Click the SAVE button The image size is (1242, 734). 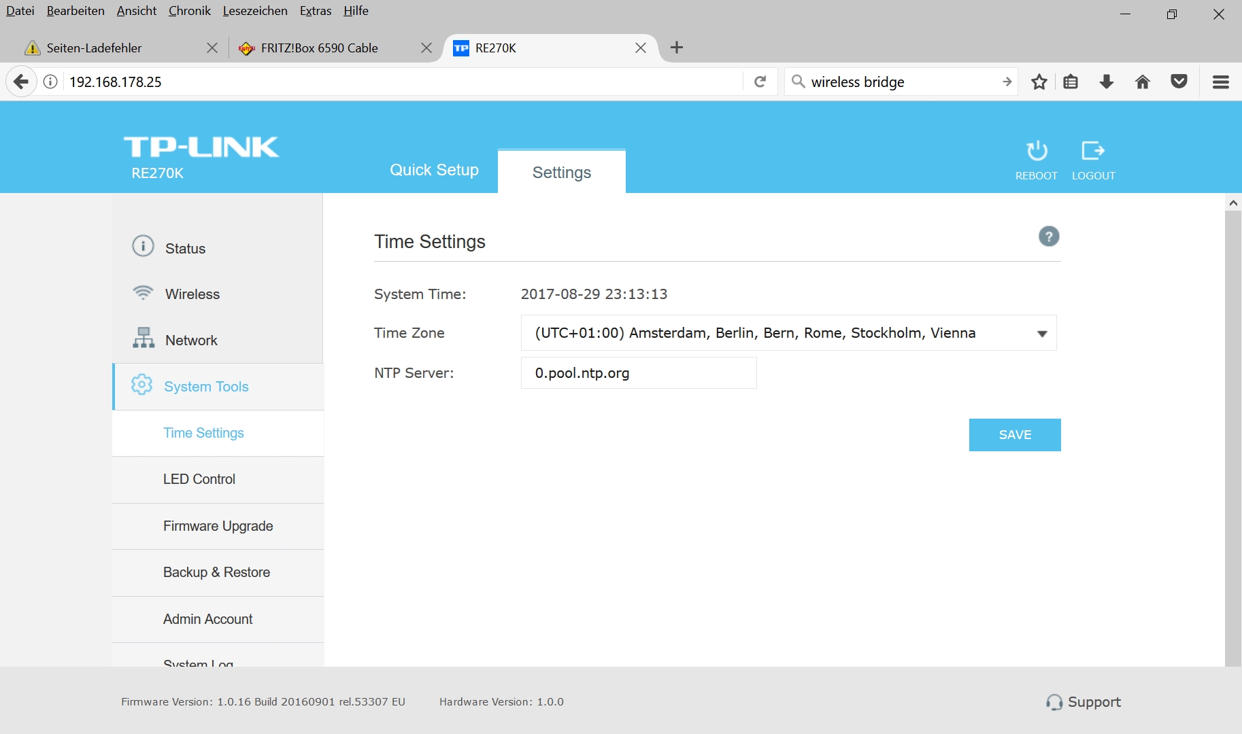[x=1015, y=435]
